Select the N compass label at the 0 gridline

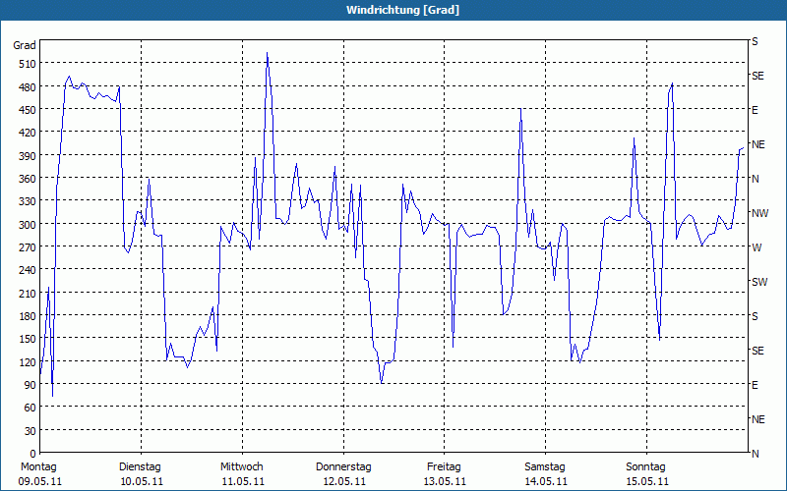point(756,454)
